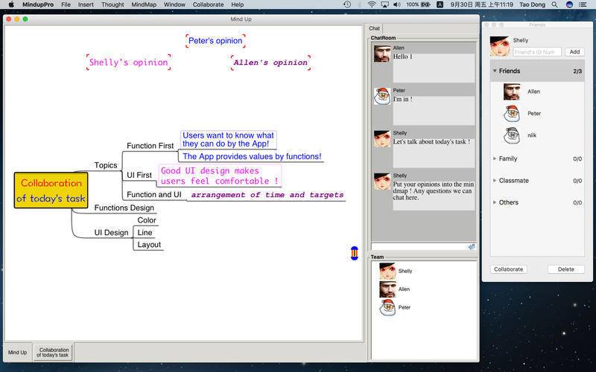The height and width of the screenshot is (372, 596).
Task: Click Shelly's avatar beside Let's talk message
Action: point(382,139)
